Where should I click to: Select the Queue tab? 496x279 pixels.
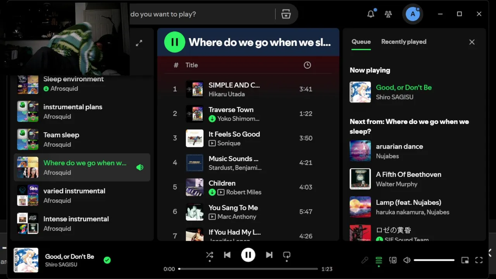(361, 42)
